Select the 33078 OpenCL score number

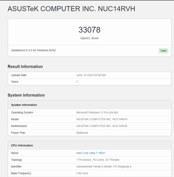89,30
